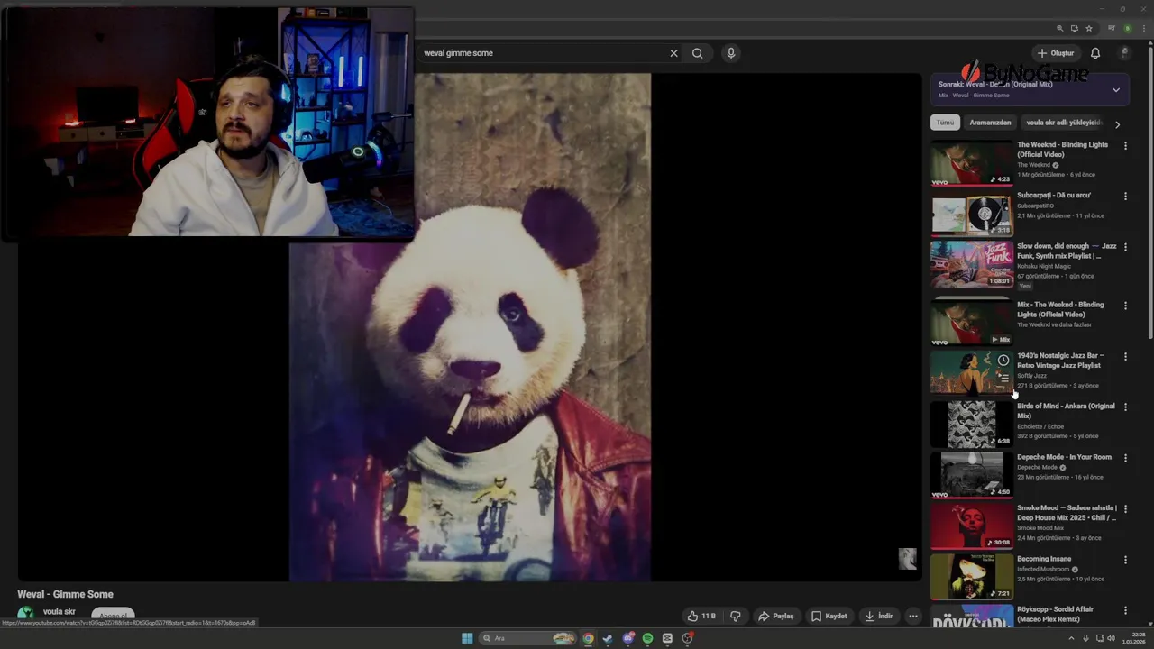This screenshot has height=649, width=1154.
Task: Open more actions three-dot below video
Action: (x=913, y=617)
